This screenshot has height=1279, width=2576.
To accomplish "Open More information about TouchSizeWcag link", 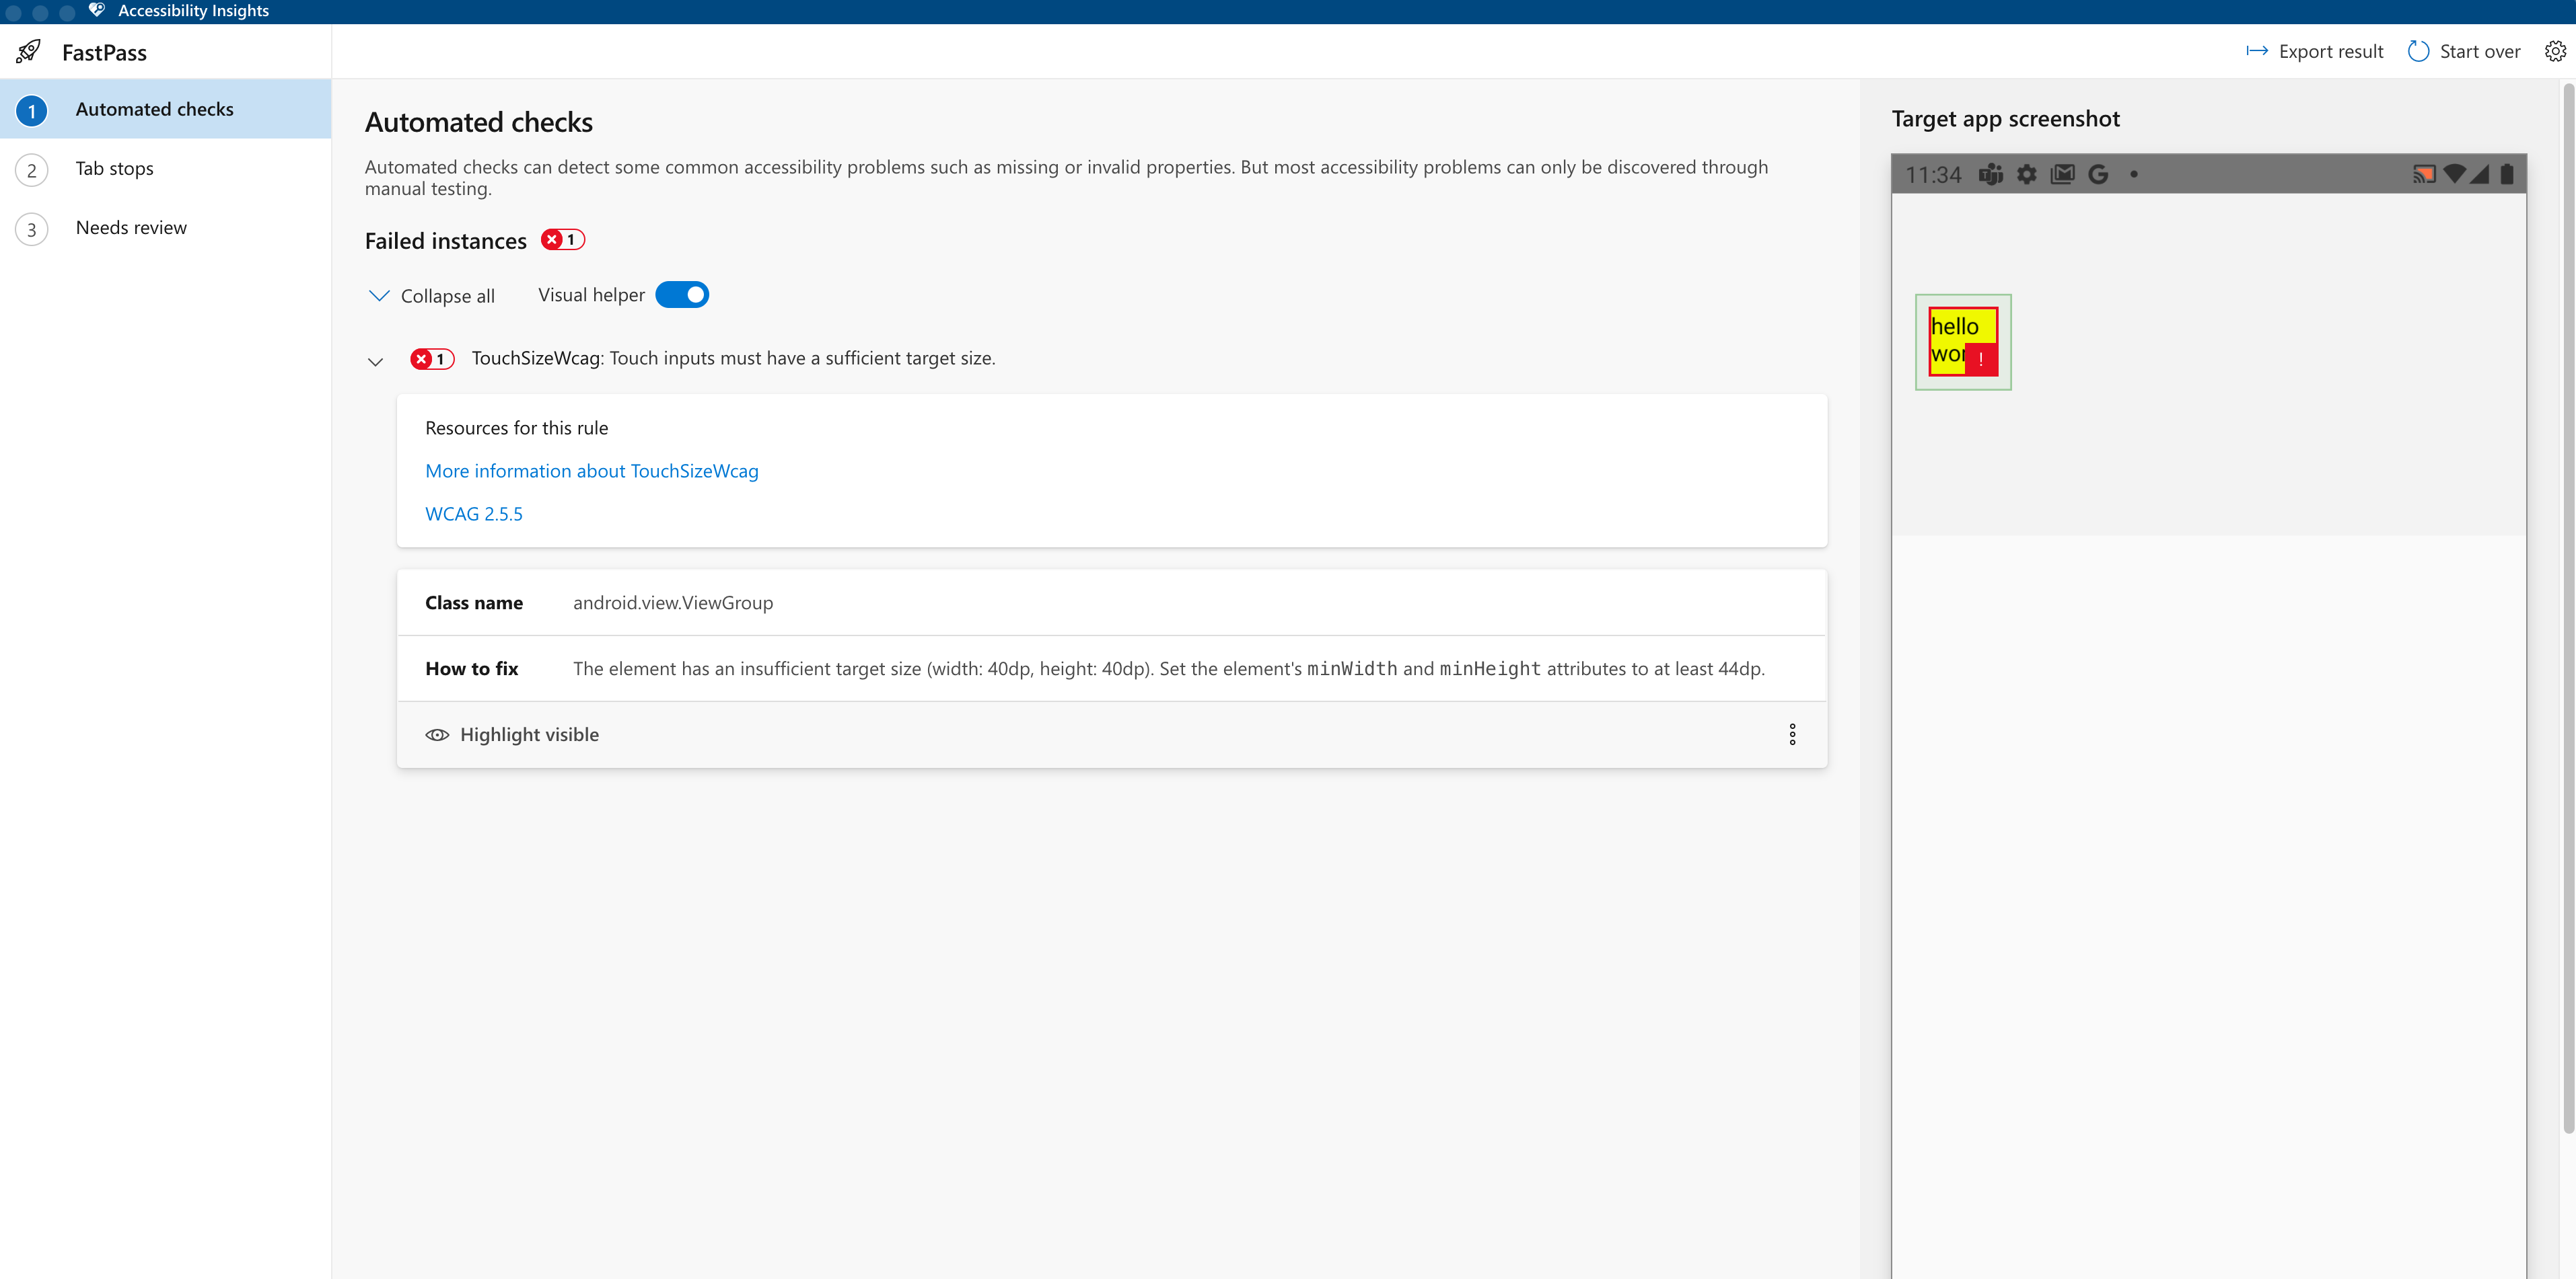I will tap(591, 471).
